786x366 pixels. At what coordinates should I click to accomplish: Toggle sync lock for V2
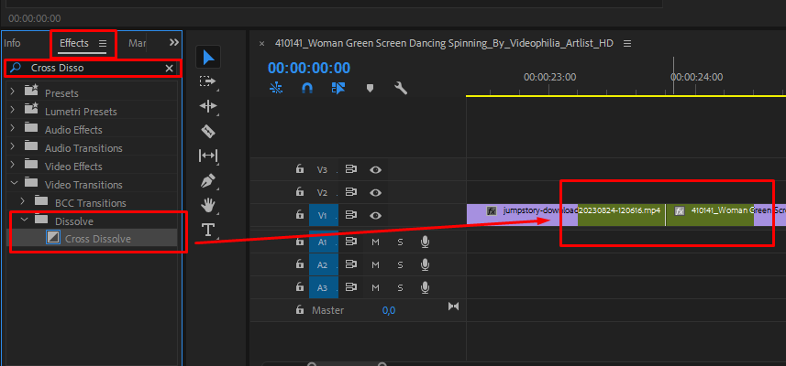[351, 192]
